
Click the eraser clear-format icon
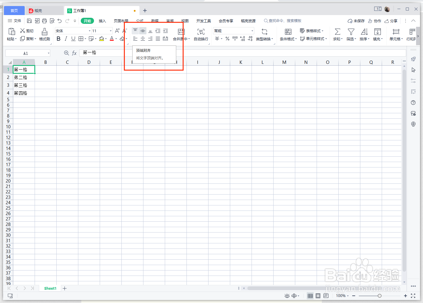pyautogui.click(x=122, y=39)
